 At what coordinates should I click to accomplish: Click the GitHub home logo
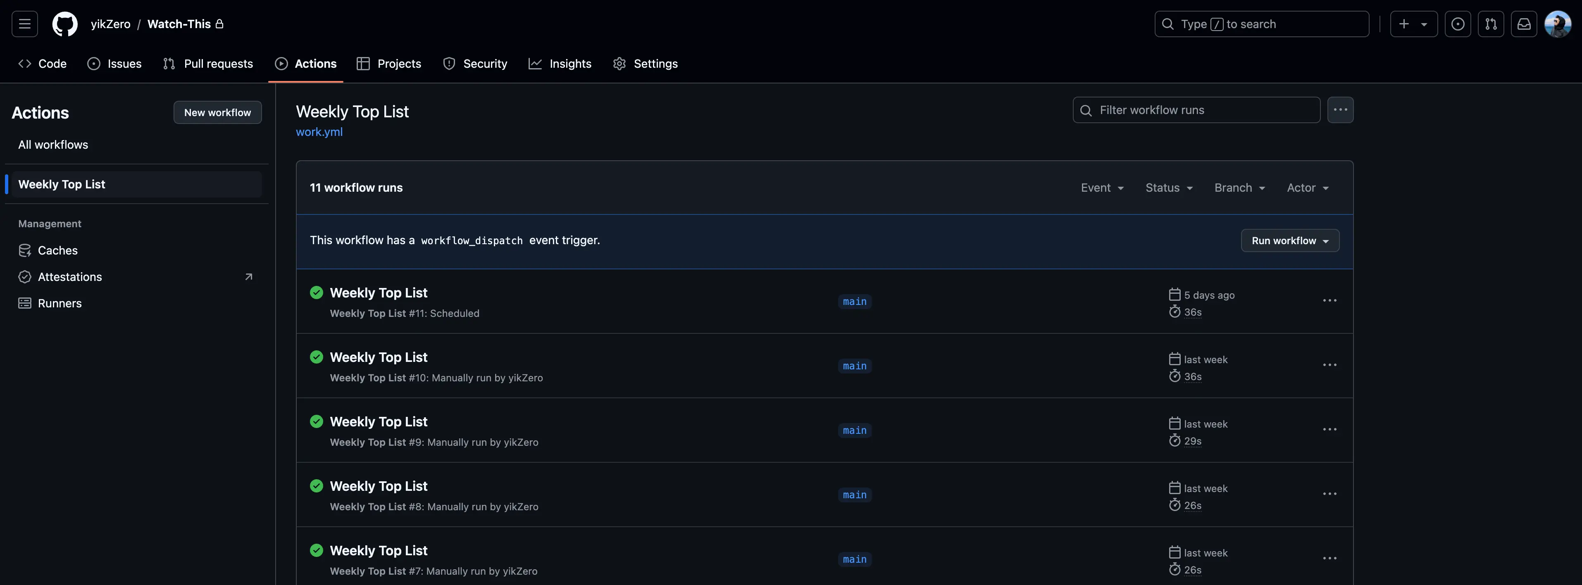pyautogui.click(x=64, y=23)
